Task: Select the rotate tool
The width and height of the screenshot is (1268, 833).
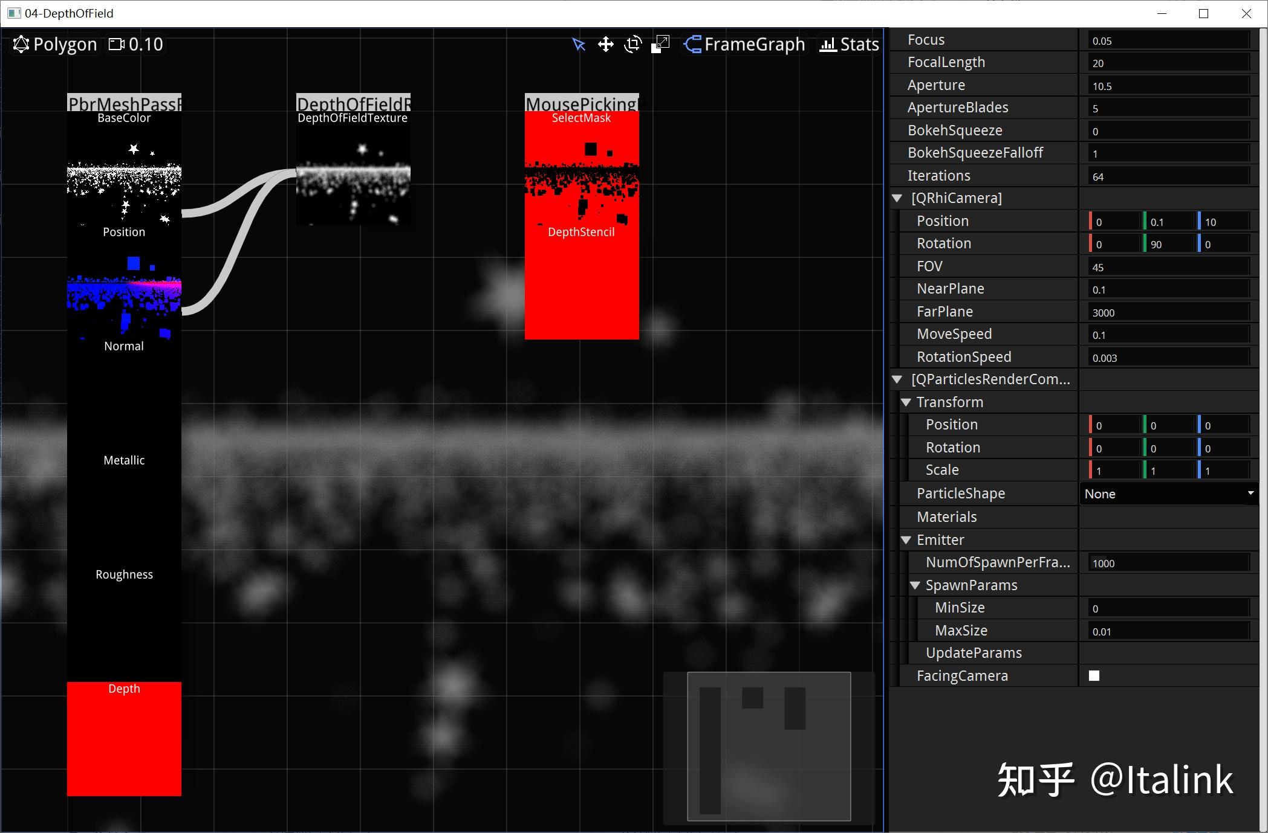Action: [633, 44]
